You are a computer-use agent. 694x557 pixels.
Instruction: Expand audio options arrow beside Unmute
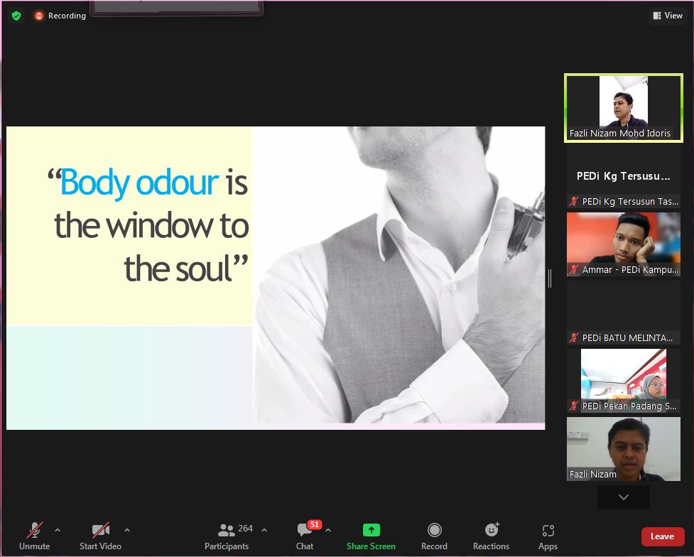pos(58,530)
